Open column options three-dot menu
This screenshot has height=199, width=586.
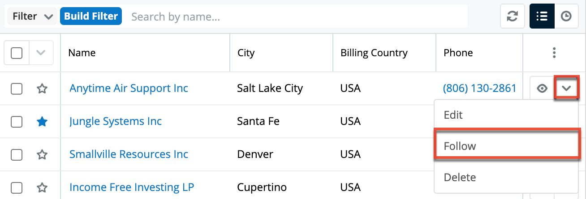554,53
